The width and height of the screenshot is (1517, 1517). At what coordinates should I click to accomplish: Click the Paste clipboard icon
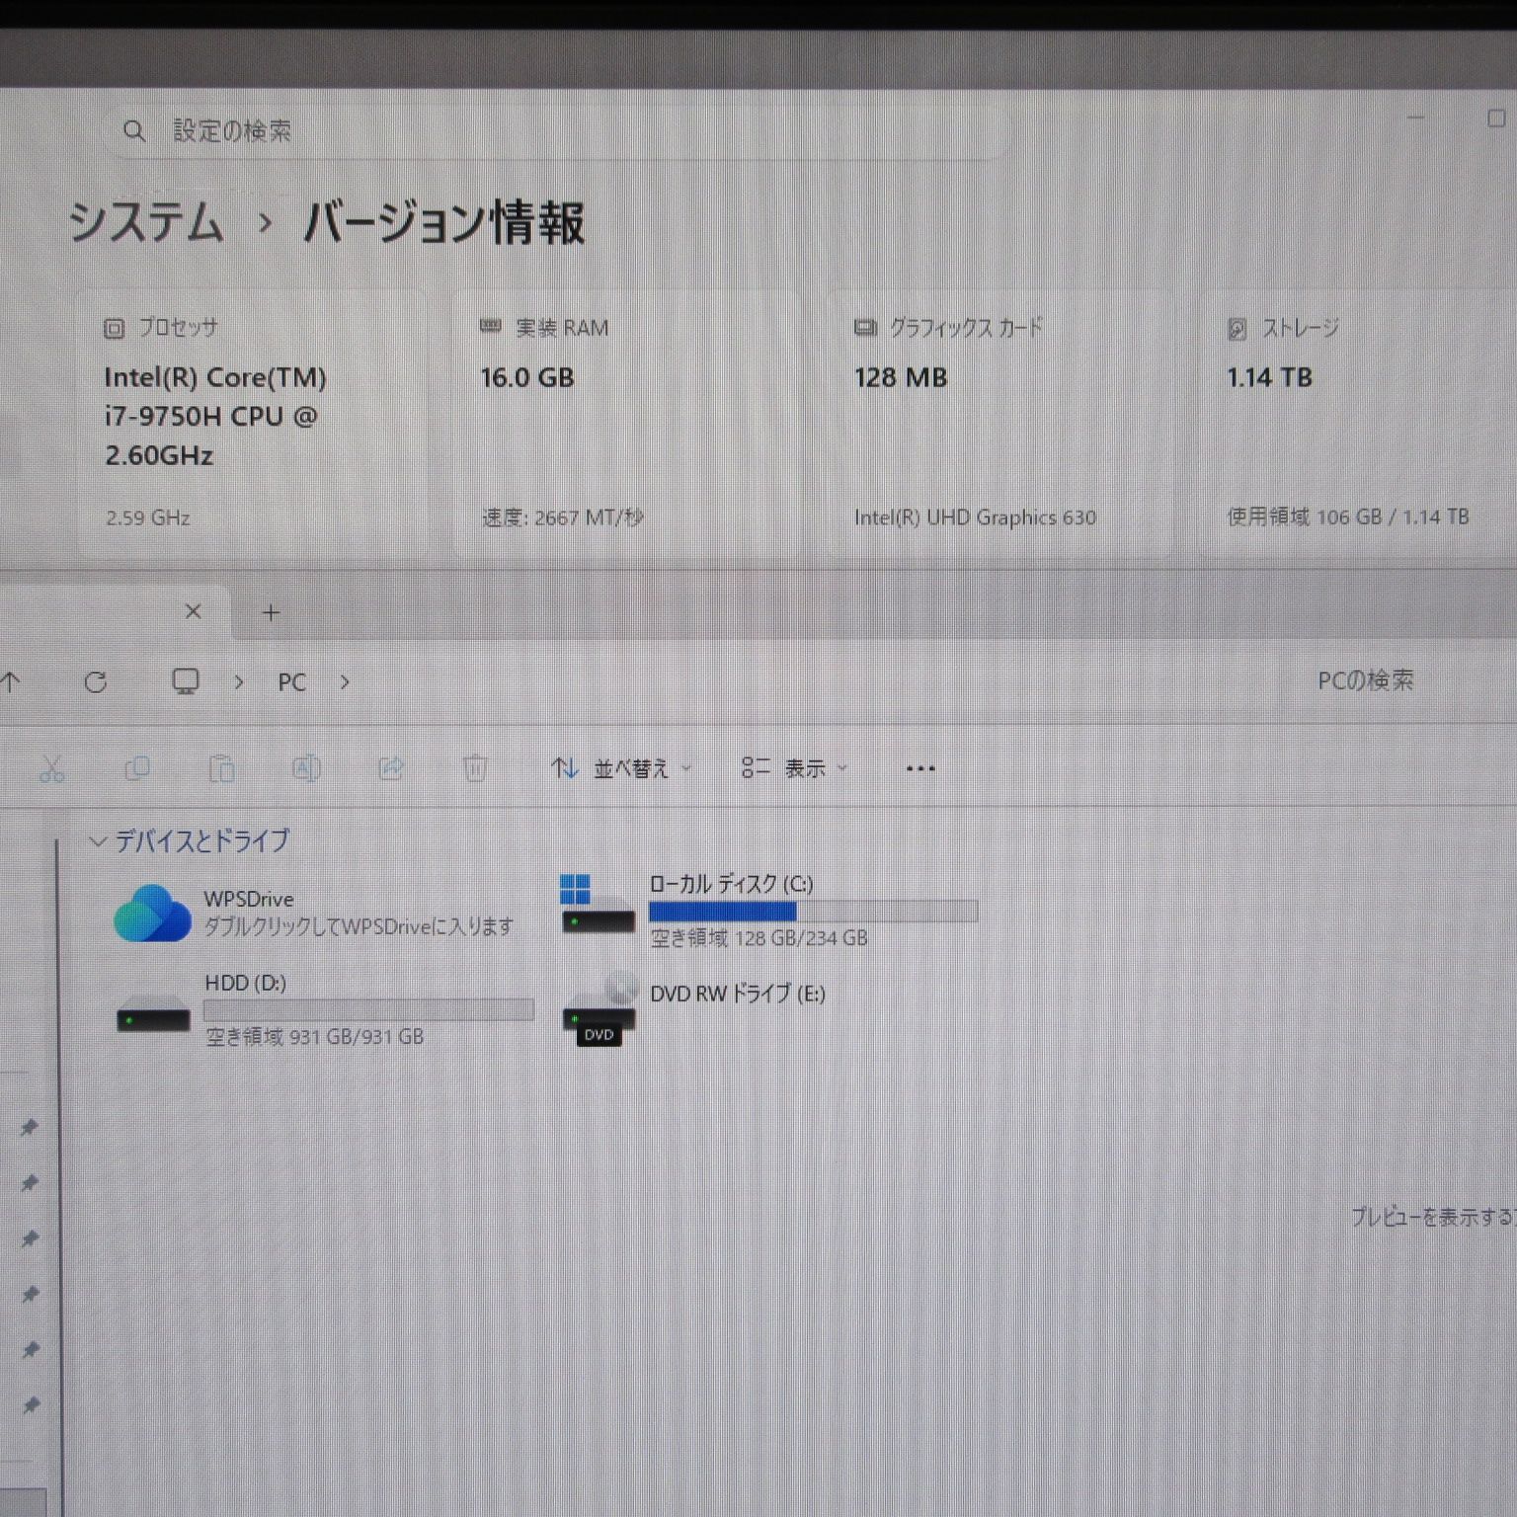pyautogui.click(x=222, y=768)
